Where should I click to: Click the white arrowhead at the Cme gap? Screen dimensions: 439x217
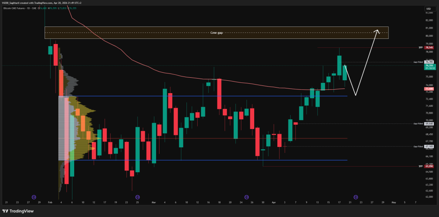coord(377,30)
